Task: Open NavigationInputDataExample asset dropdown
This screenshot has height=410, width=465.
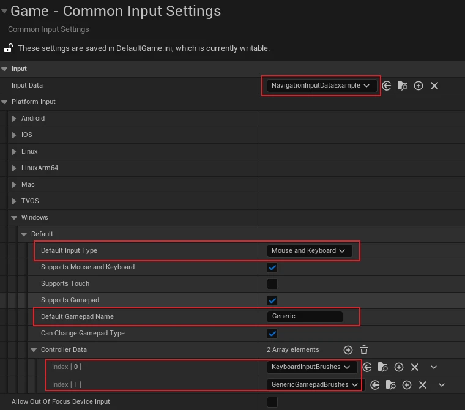Action: coord(321,86)
